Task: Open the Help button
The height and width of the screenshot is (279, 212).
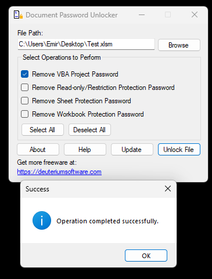Action: 85,150
